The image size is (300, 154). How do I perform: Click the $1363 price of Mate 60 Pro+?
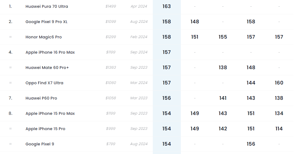tap(111, 68)
